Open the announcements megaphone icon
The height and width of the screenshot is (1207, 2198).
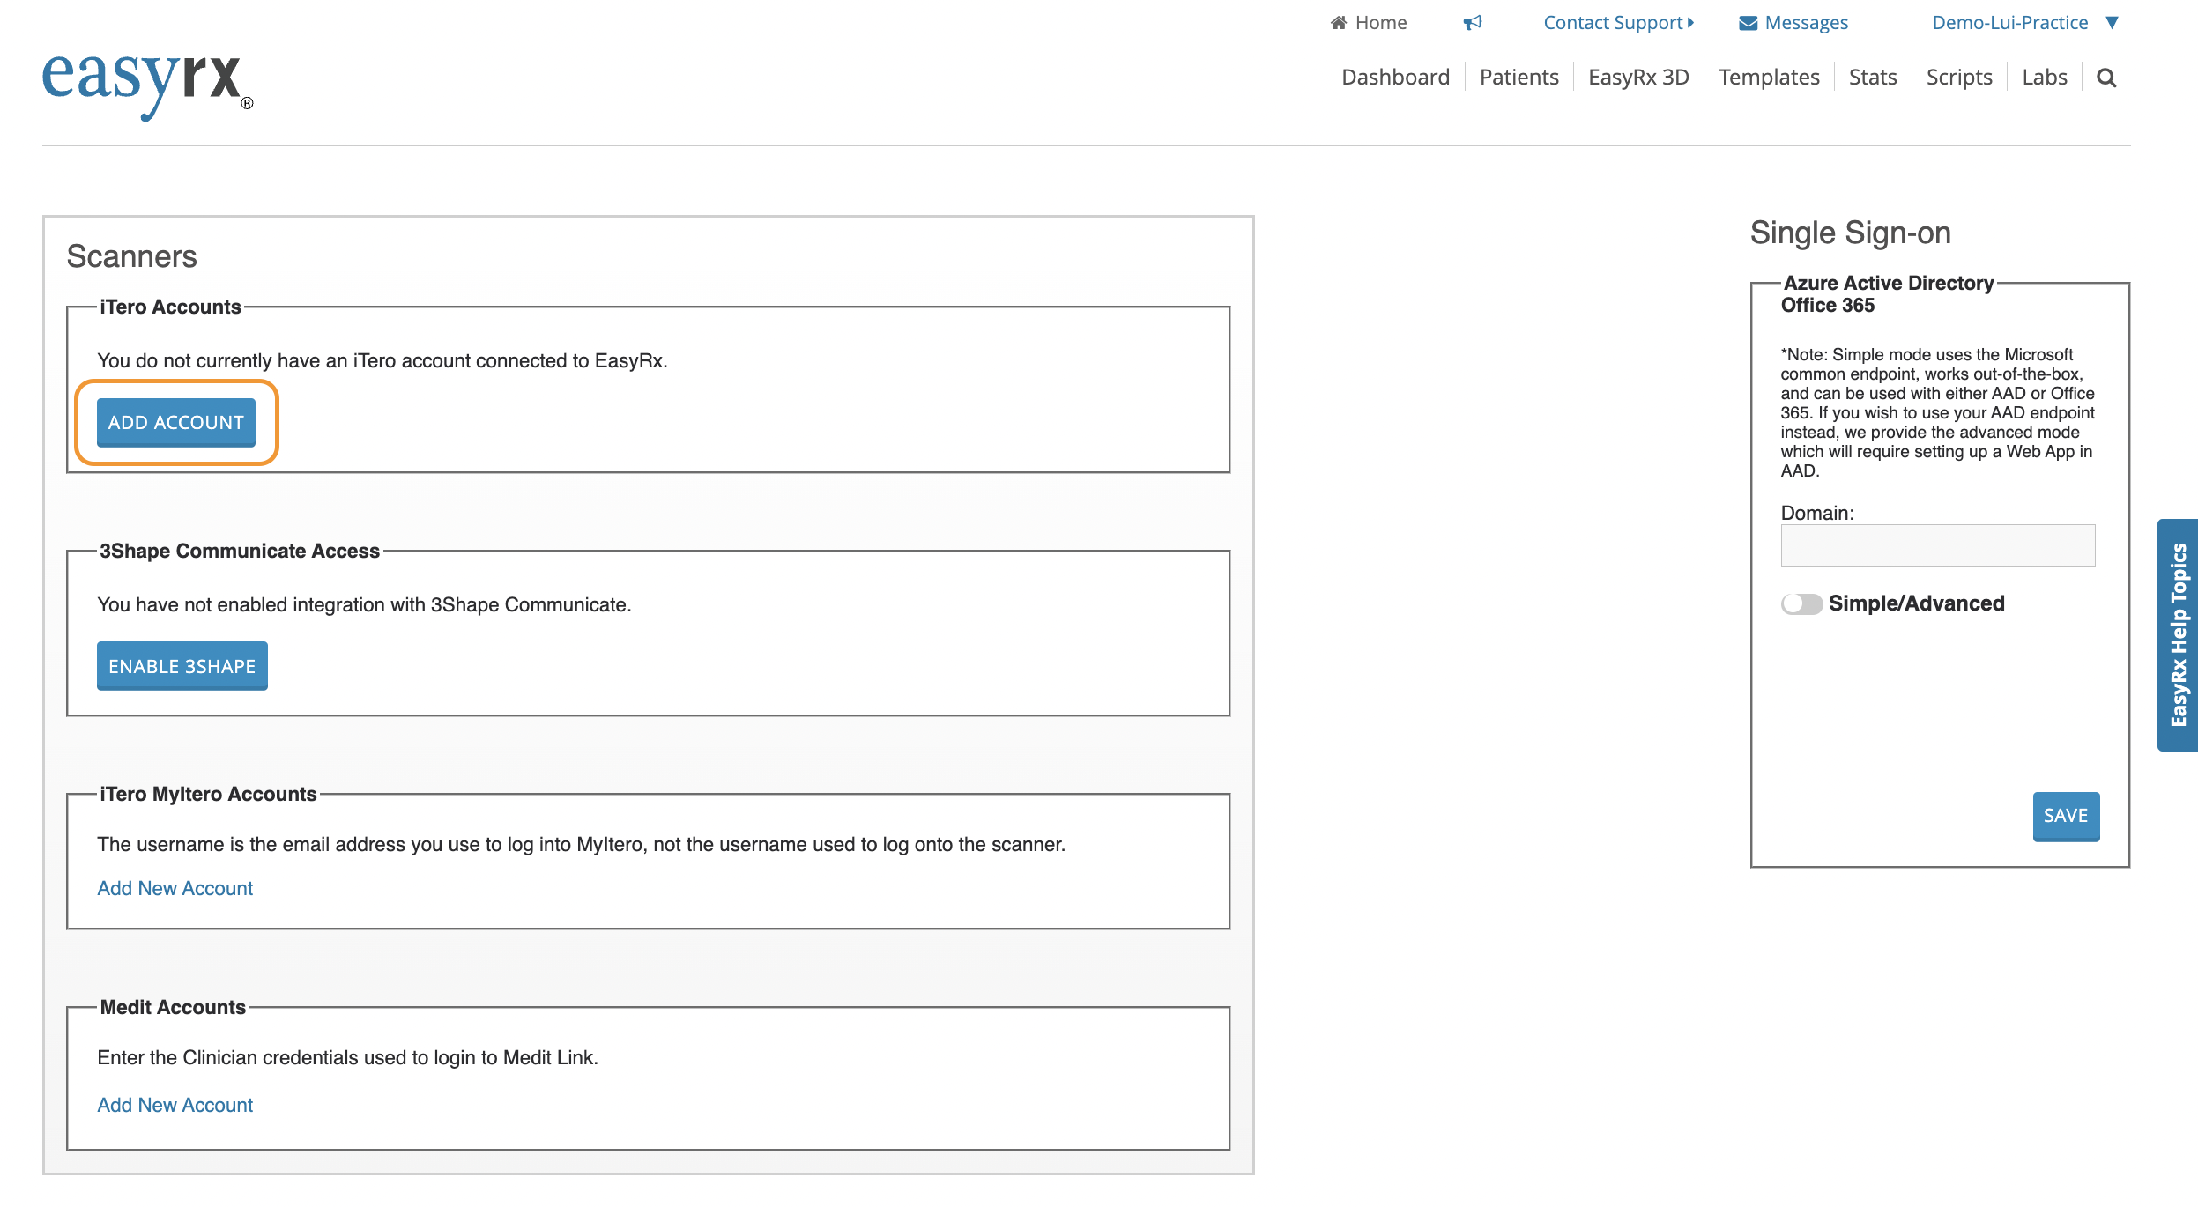click(1473, 23)
